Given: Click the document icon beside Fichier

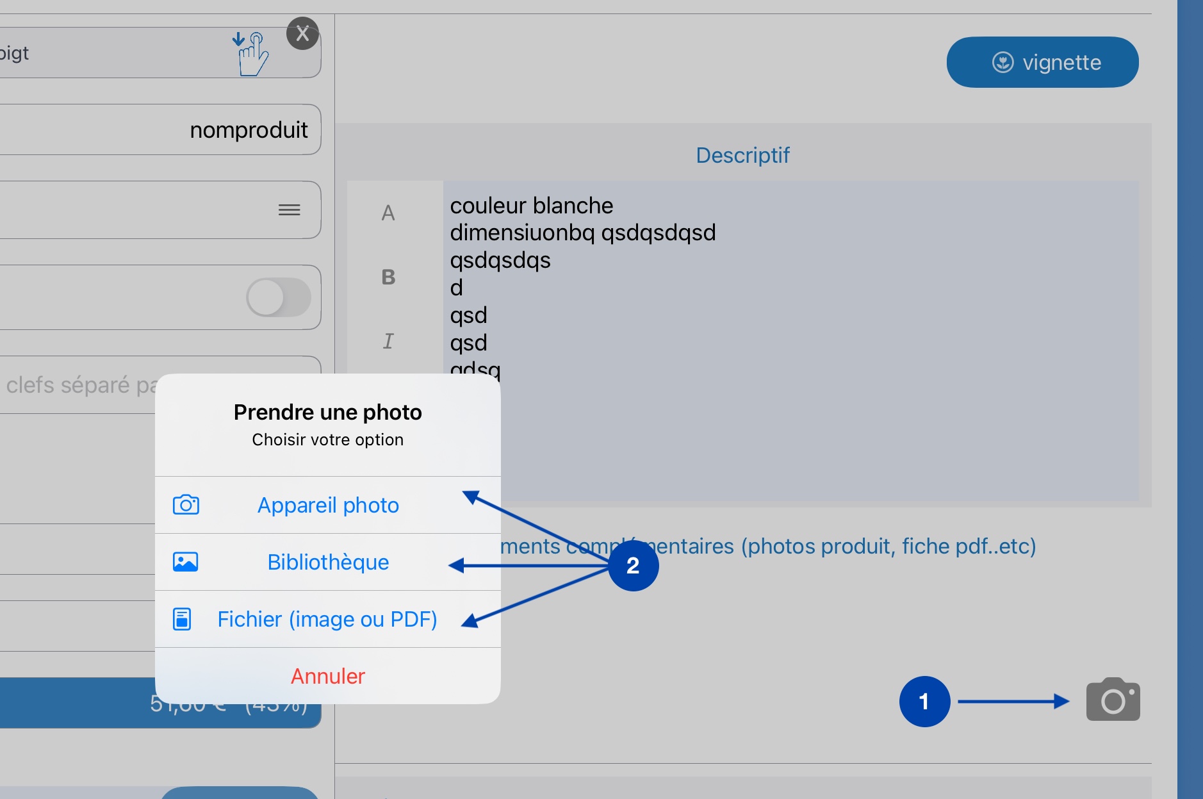Looking at the screenshot, I should click(182, 619).
